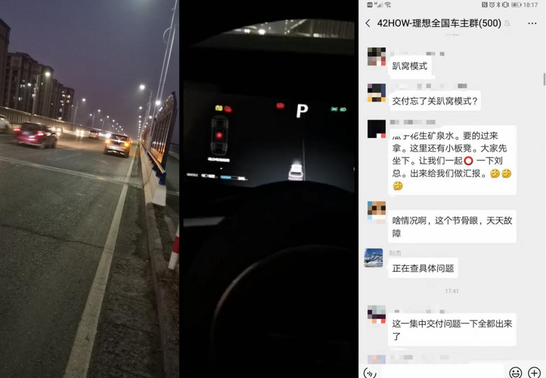Image resolution: width=546 pixels, height=378 pixels.
Task: Tap the 趴窝模式 message bubble
Action: [x=409, y=66]
